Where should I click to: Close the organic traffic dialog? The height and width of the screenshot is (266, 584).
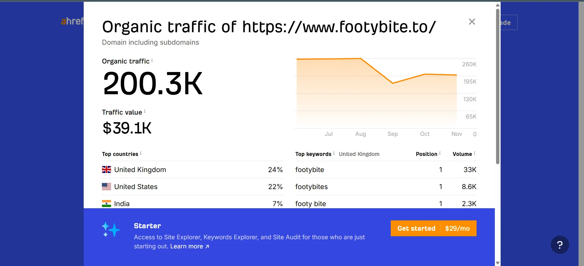(x=472, y=22)
